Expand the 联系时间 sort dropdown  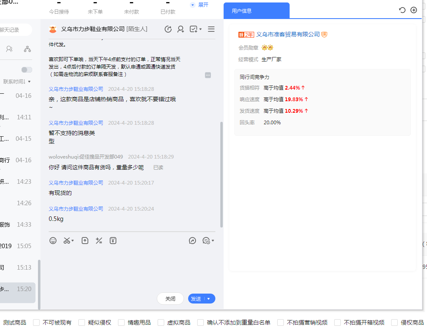click(17, 81)
